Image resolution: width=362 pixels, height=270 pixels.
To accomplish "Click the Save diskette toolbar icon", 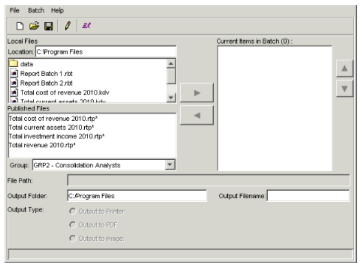I will [48, 25].
